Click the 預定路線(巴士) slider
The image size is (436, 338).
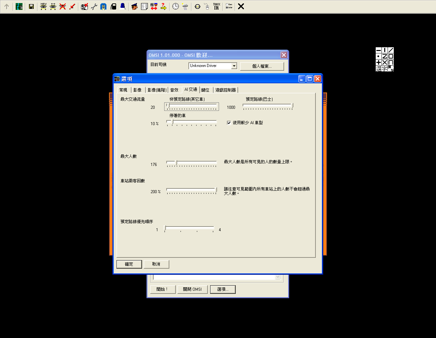tap(268, 107)
